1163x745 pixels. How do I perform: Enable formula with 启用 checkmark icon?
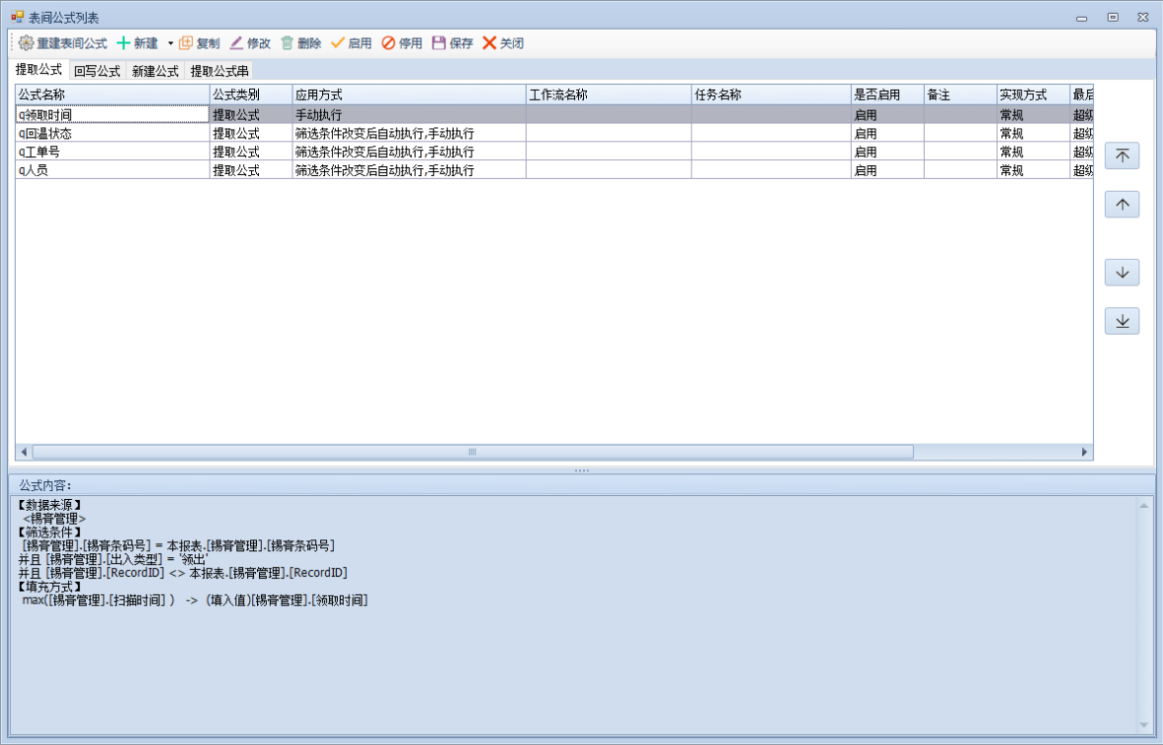click(x=338, y=43)
